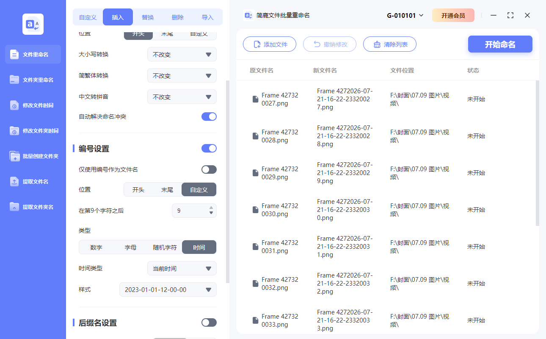Screen dimensions: 546x339
Task: Open 文件夹重命名 in sidebar
Action: pos(33,80)
